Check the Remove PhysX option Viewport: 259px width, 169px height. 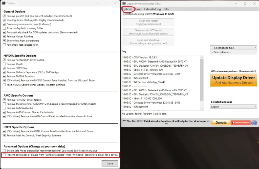point(4,64)
